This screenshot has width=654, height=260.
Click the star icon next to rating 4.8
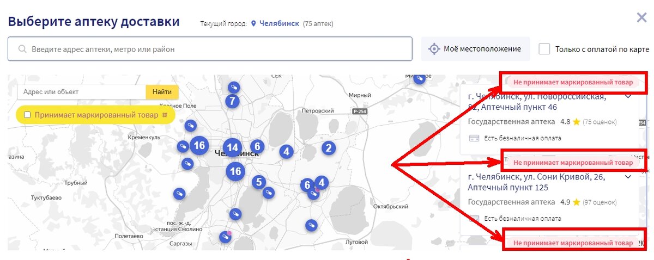click(577, 122)
